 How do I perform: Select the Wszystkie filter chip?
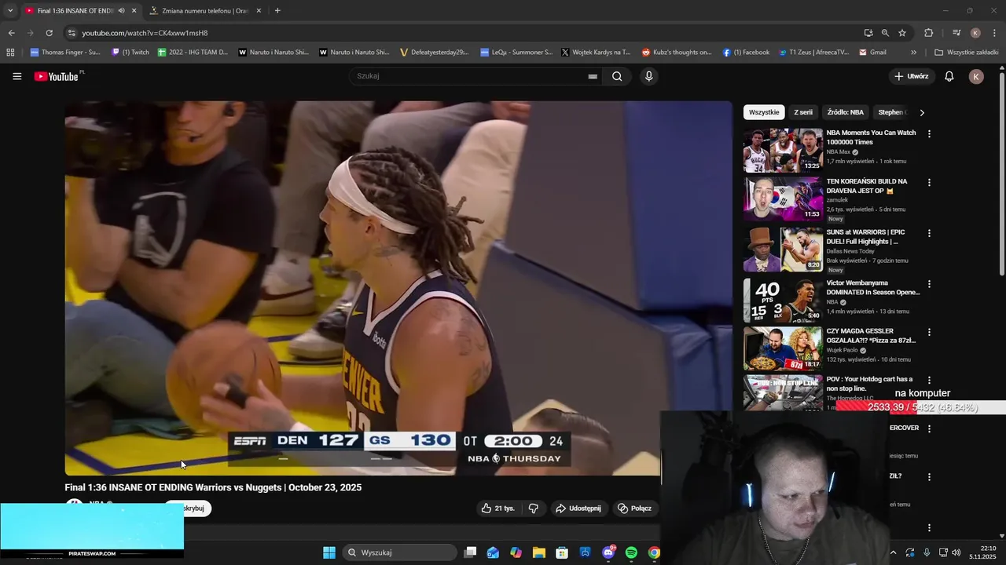coord(764,112)
